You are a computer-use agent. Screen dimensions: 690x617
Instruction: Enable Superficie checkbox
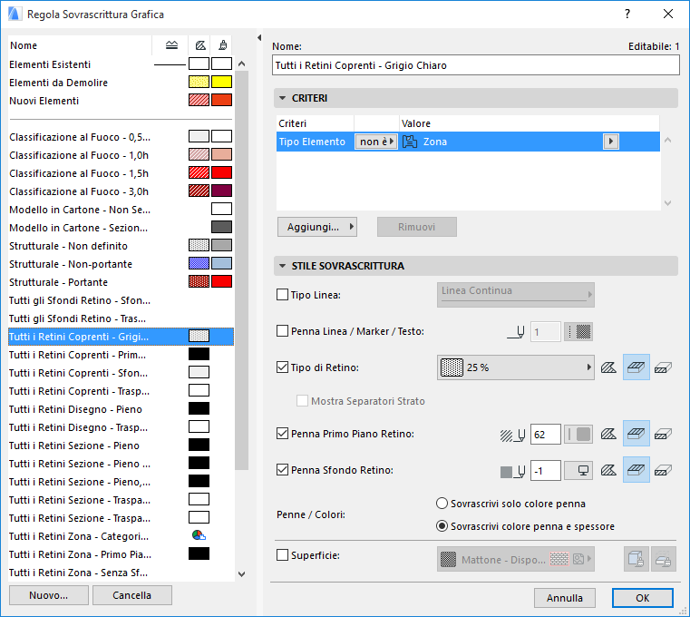tap(282, 555)
